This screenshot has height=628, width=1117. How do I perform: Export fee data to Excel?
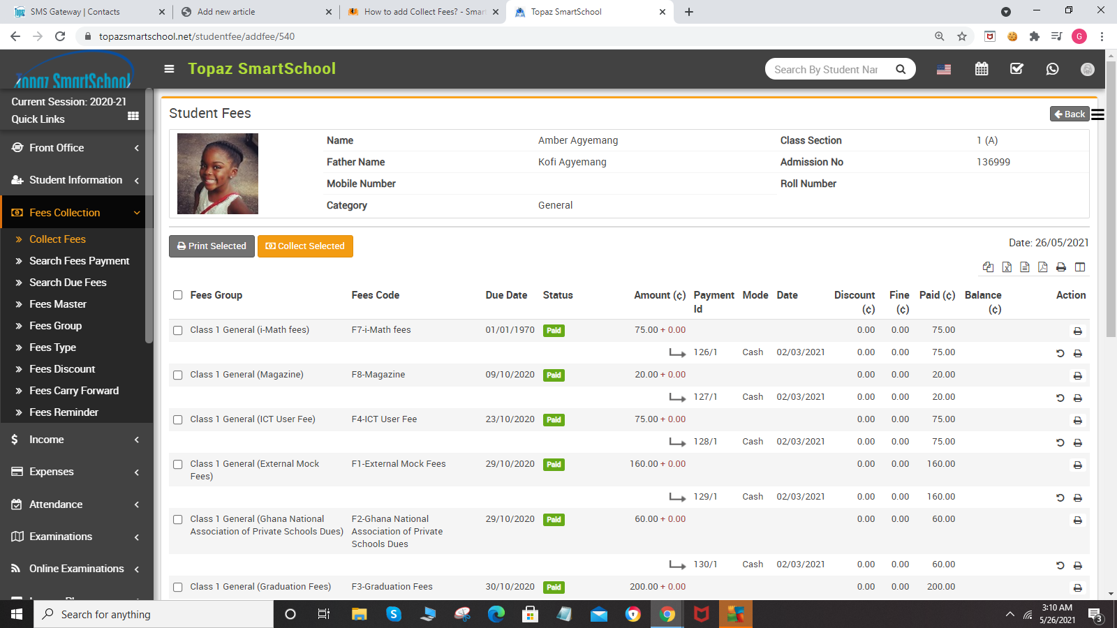(1007, 267)
